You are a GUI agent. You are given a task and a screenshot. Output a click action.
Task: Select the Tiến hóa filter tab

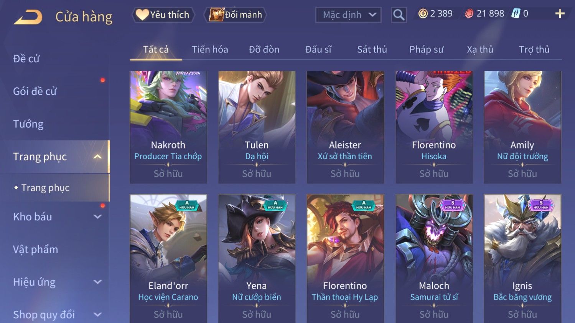pyautogui.click(x=210, y=49)
